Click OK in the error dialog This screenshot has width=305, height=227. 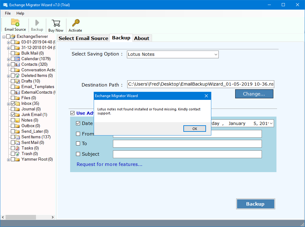point(195,129)
